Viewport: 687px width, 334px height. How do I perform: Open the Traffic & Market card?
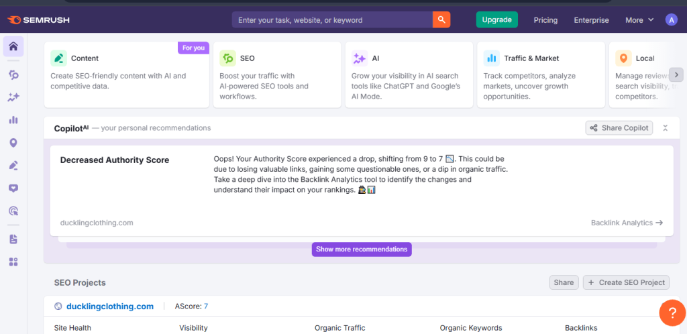[x=541, y=75]
